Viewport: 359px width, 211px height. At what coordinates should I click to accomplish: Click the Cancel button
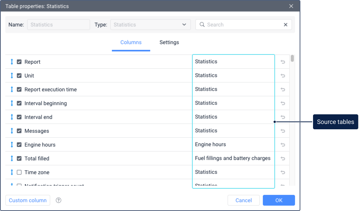[243, 200]
